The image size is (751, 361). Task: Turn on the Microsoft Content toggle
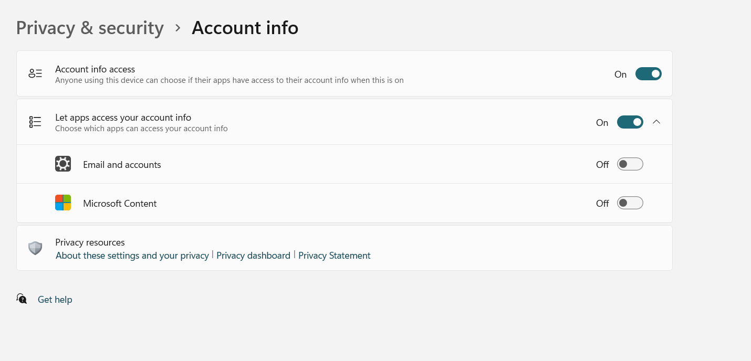[630, 203]
